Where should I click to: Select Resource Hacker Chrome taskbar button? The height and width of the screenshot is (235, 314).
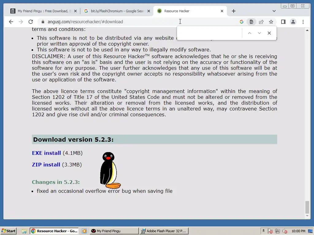point(54,231)
